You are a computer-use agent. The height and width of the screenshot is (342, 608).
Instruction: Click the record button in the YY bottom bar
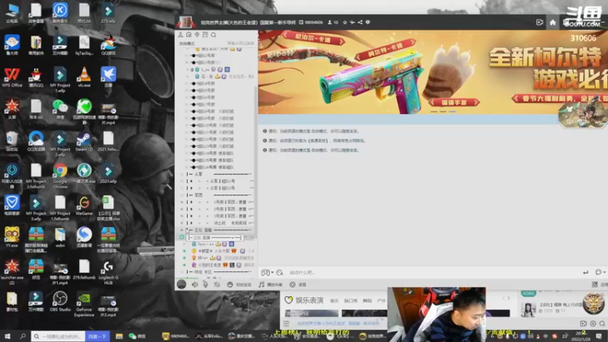point(298,284)
